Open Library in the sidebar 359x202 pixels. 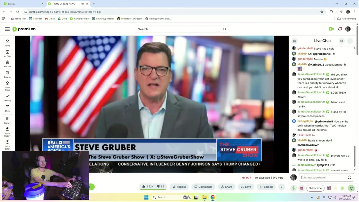tap(7, 120)
